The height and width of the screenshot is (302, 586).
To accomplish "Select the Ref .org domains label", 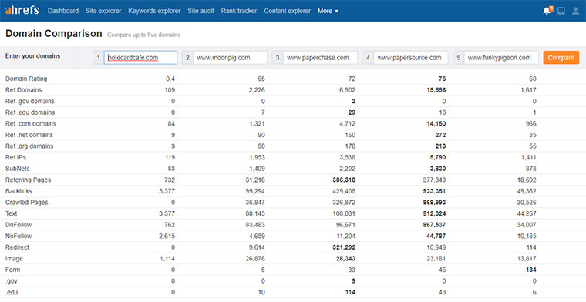I will click(29, 146).
